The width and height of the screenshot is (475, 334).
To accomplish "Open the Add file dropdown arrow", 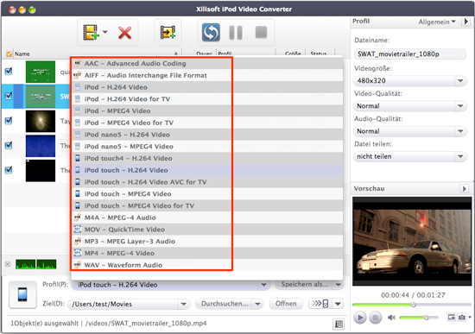I will [104, 32].
